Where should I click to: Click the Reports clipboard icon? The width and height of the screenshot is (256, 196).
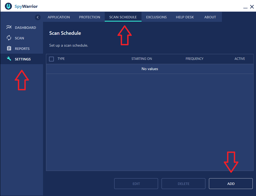pos(9,48)
